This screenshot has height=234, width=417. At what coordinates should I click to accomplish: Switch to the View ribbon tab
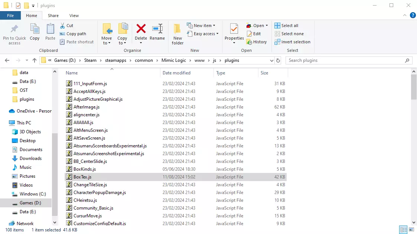tap(74, 16)
